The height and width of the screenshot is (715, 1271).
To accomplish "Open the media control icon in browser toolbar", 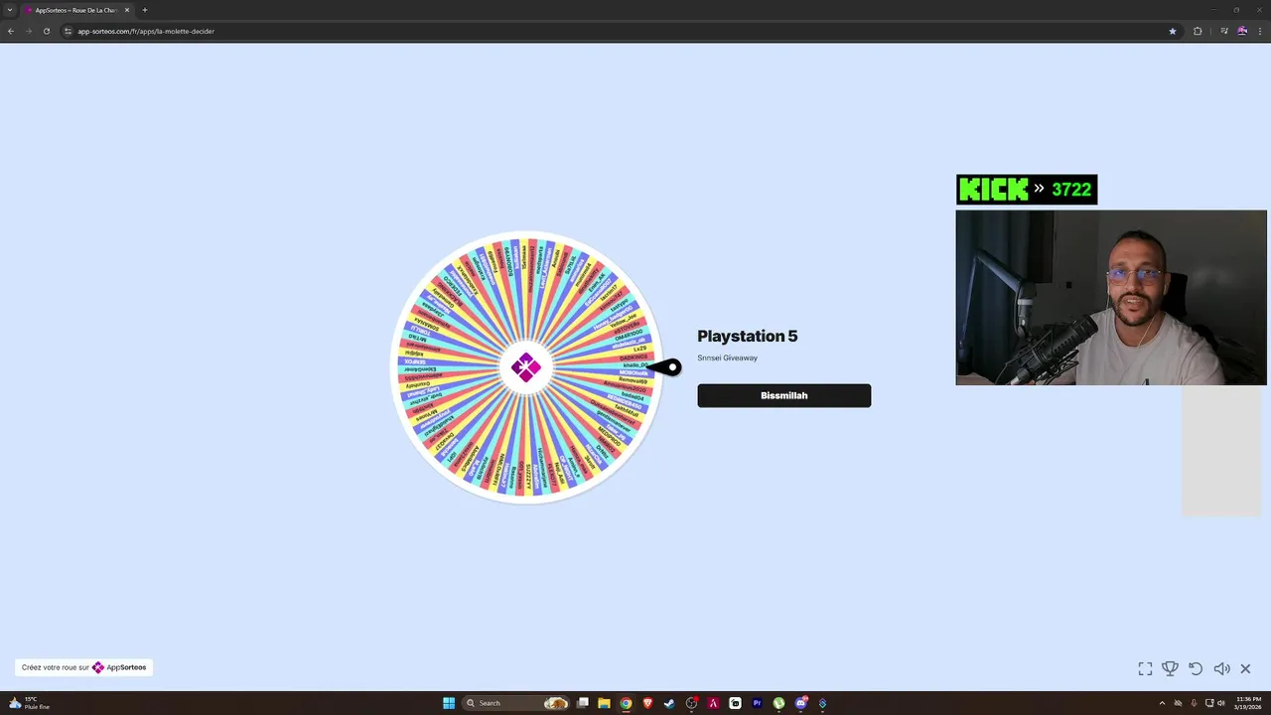I will pos(1223,31).
